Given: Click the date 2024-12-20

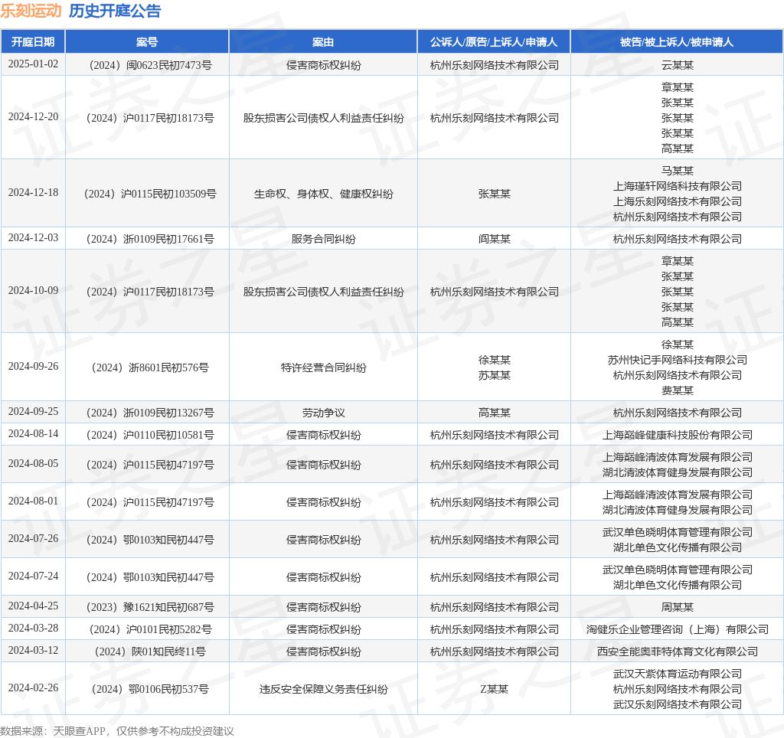Looking at the screenshot, I should (33, 116).
